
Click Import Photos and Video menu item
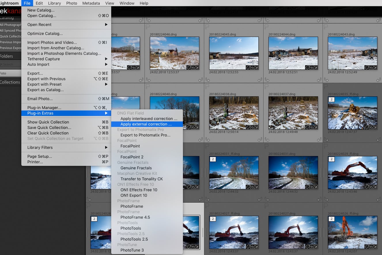click(52, 42)
